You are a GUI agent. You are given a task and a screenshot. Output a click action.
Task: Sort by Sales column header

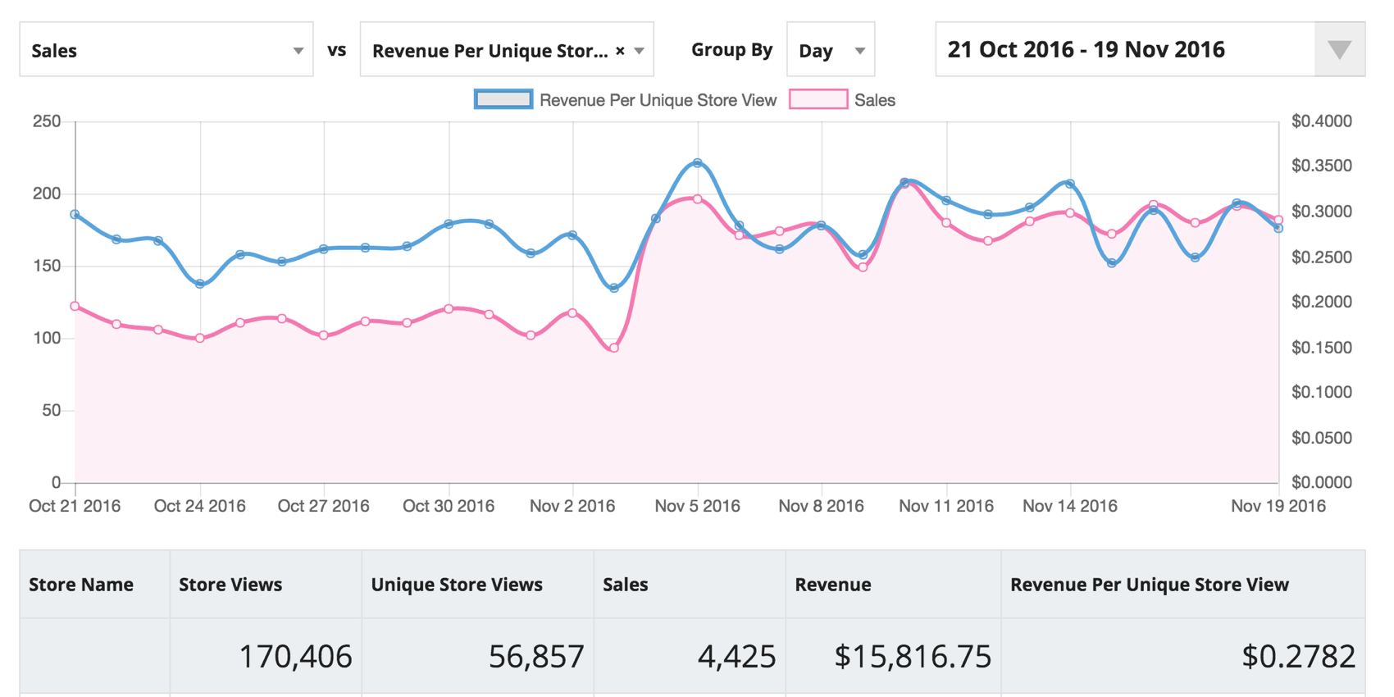pyautogui.click(x=626, y=585)
